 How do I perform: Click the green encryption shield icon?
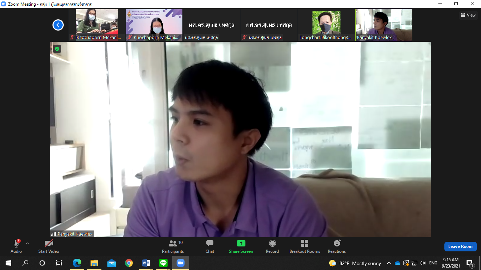pos(57,49)
